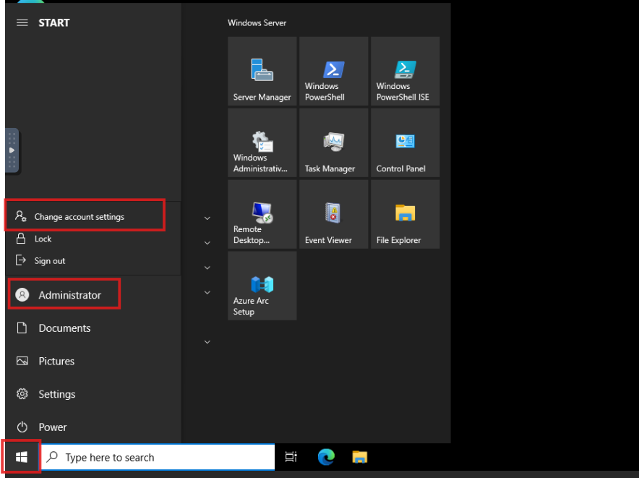Choose Sign out from the account menu
Image resolution: width=639 pixels, height=478 pixels.
(x=93, y=260)
